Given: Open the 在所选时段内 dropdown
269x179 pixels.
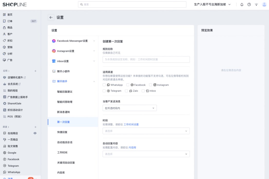Looking at the screenshot, I should pos(129,108).
